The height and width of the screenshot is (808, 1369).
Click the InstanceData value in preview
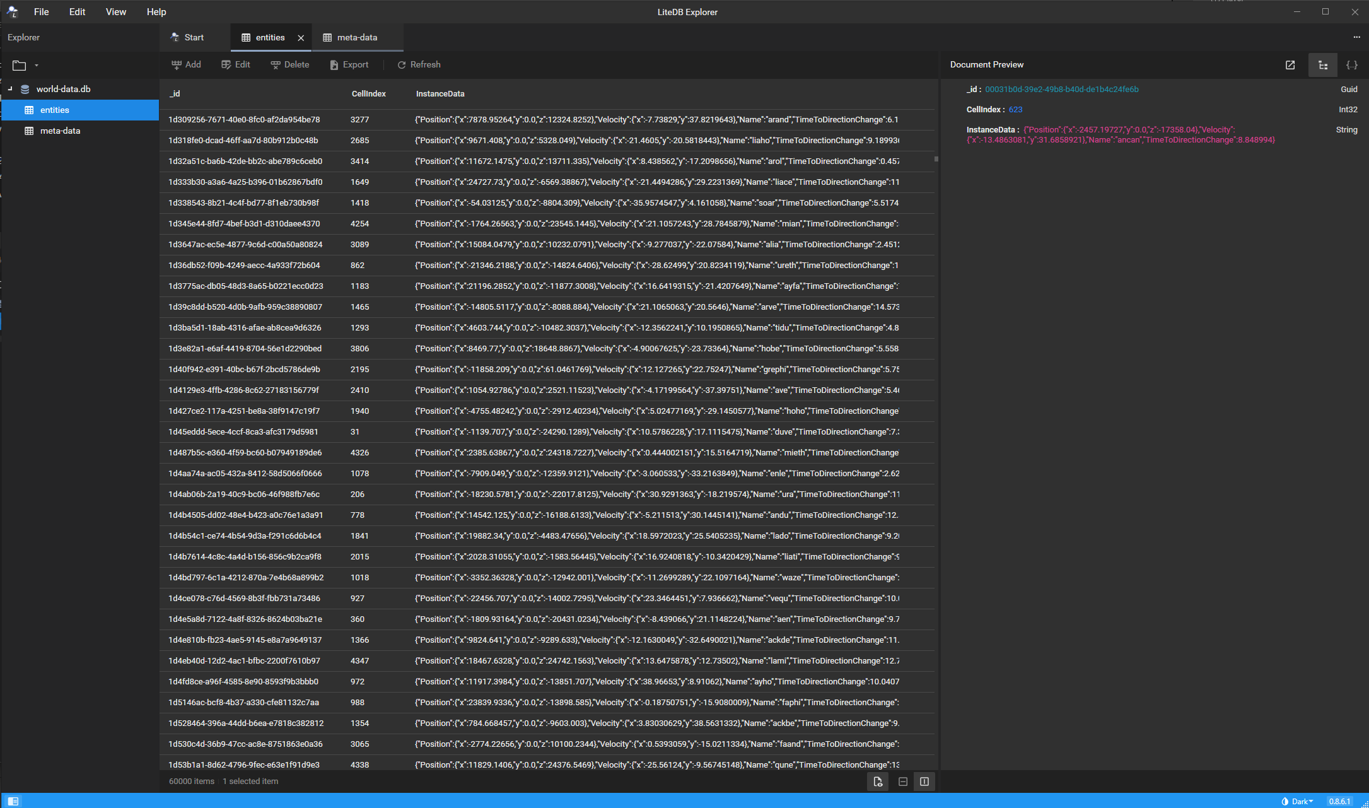1121,134
